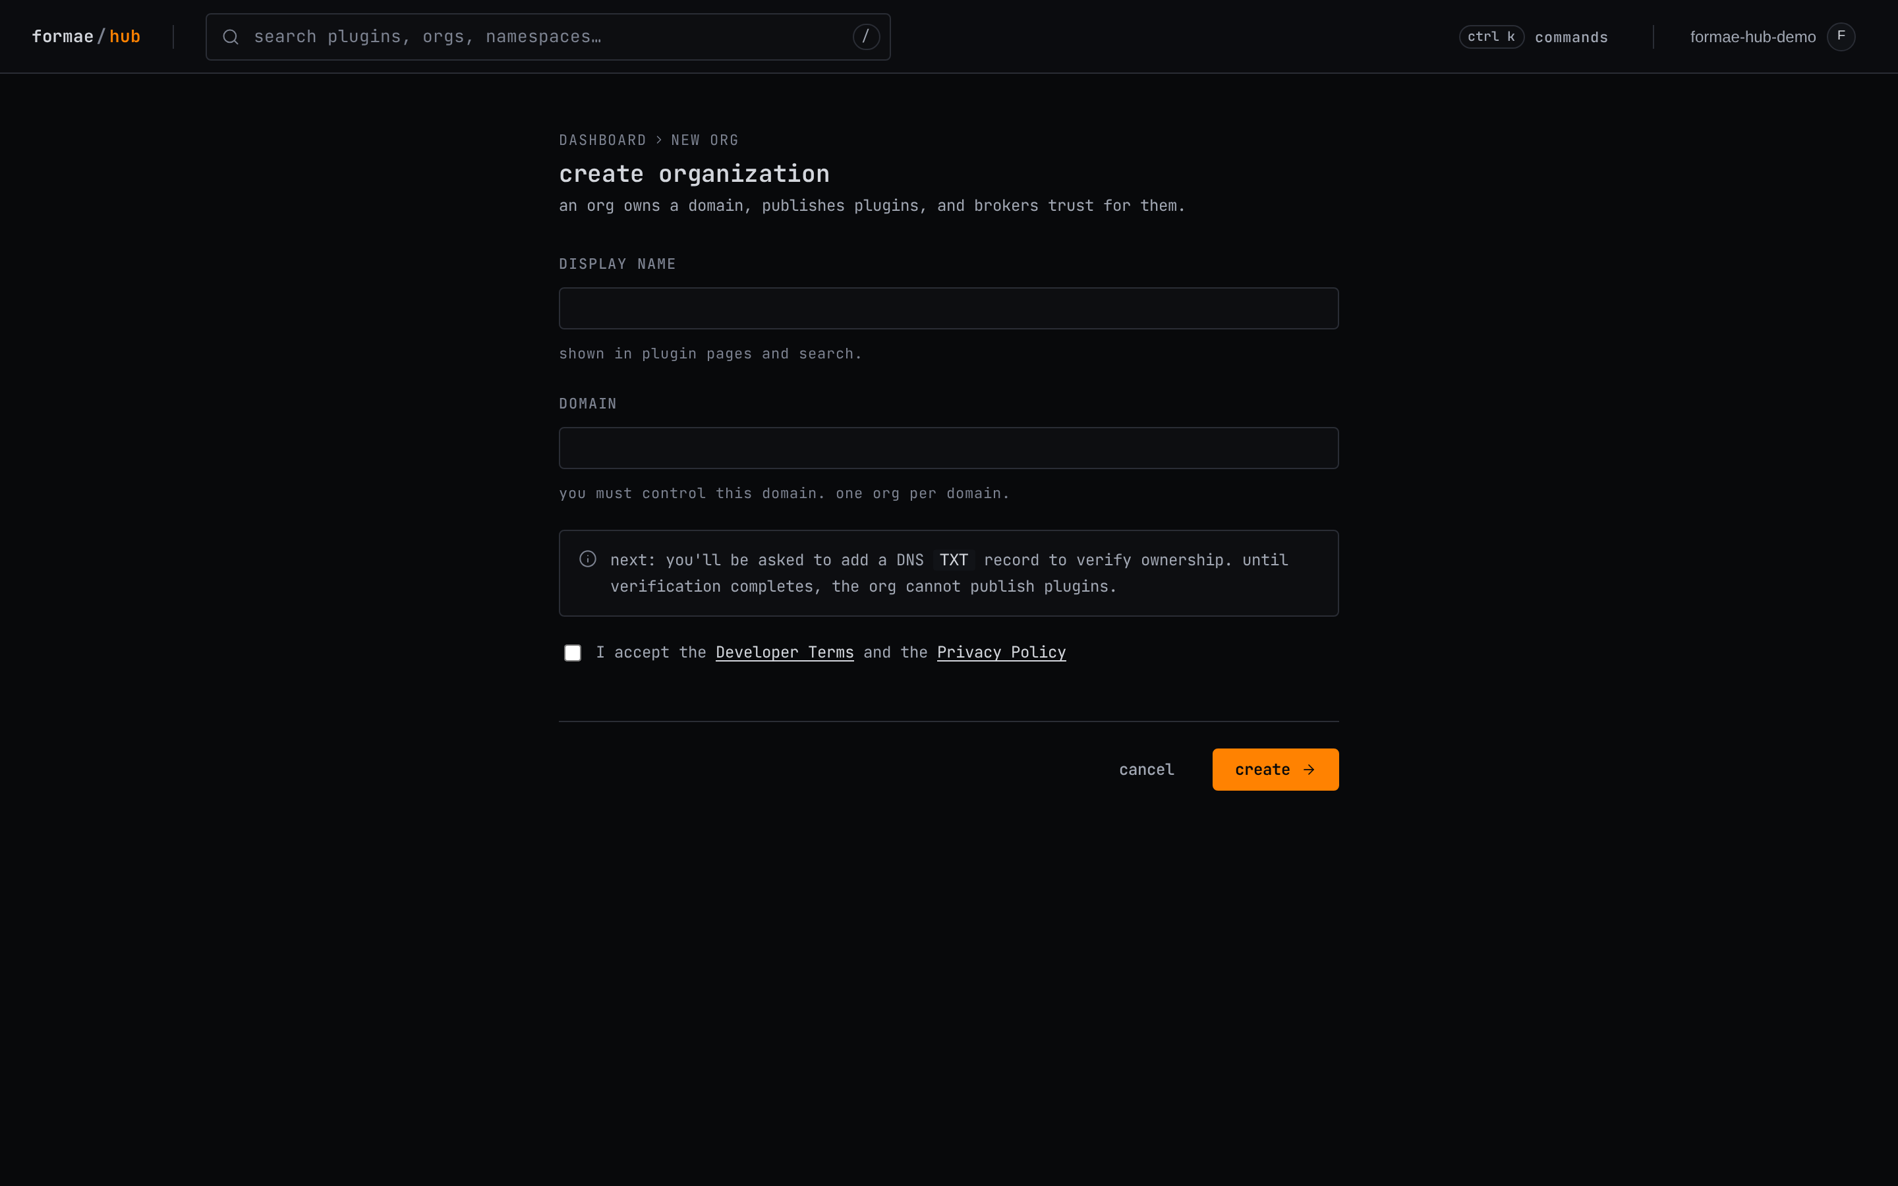The height and width of the screenshot is (1186, 1898).
Task: Open the Privacy Policy link
Action: click(x=1001, y=652)
